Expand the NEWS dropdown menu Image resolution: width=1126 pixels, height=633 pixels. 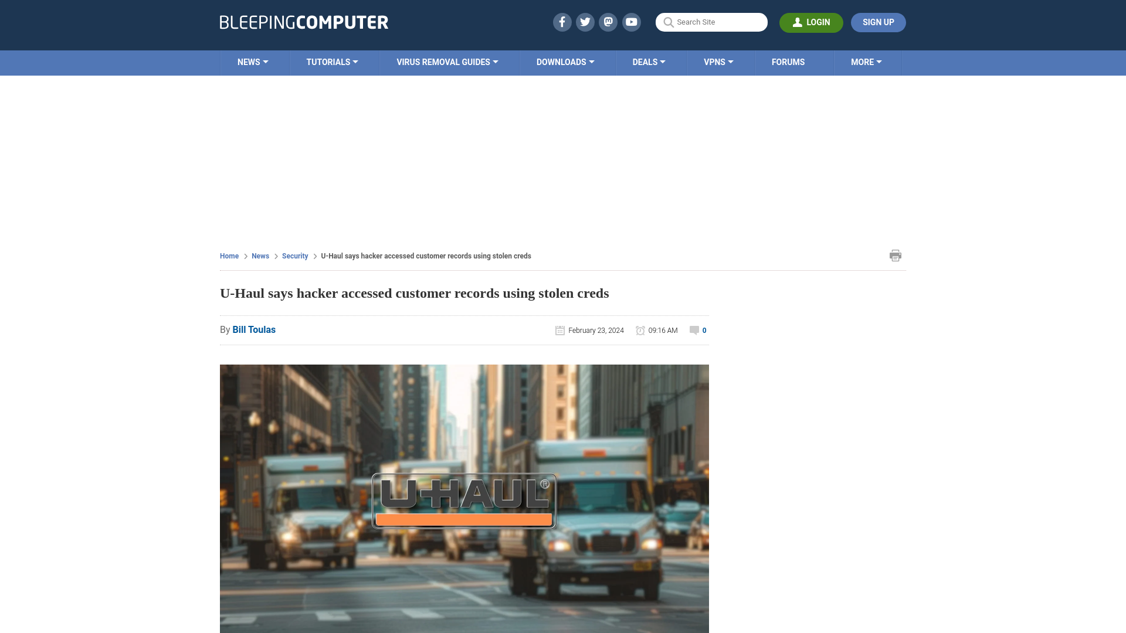click(253, 62)
